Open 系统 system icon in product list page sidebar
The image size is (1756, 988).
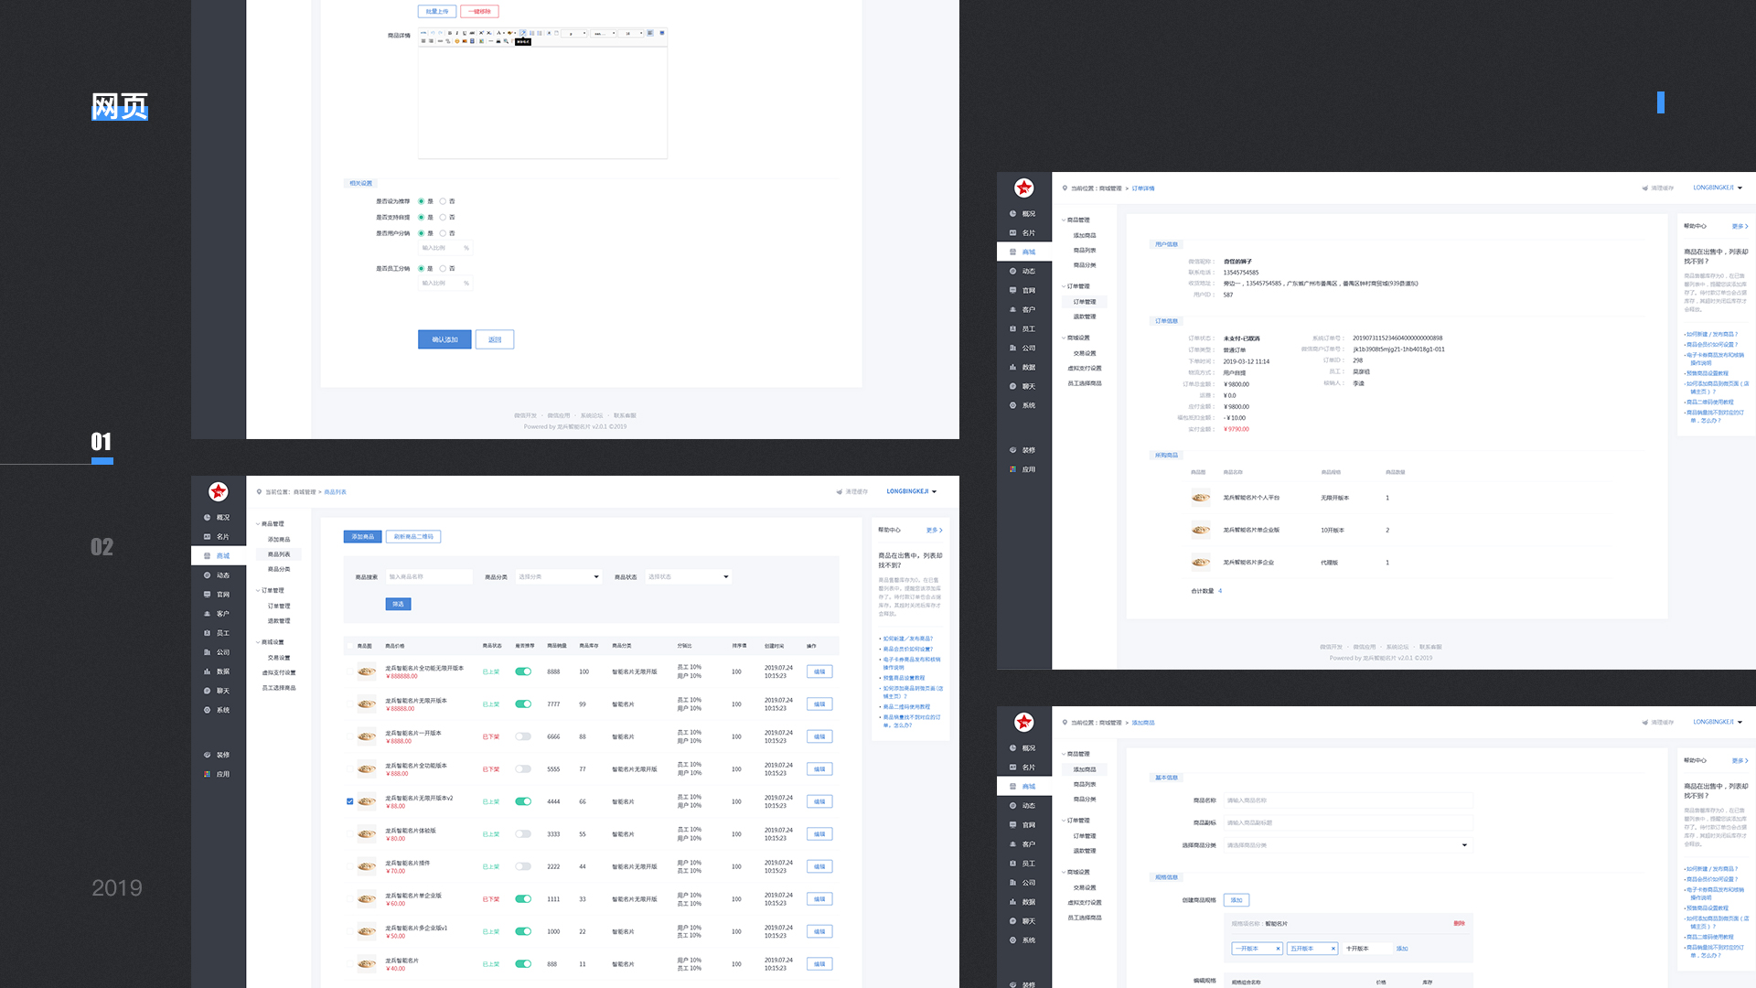pos(208,710)
